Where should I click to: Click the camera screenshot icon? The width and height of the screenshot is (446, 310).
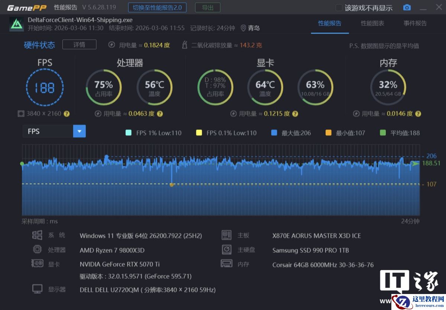(407, 8)
